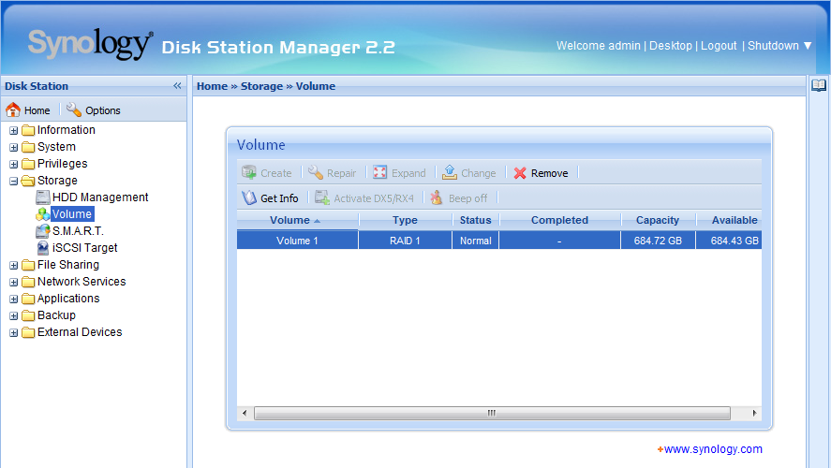Select the Volume tree item label
Image resolution: width=831 pixels, height=468 pixels.
[72, 214]
